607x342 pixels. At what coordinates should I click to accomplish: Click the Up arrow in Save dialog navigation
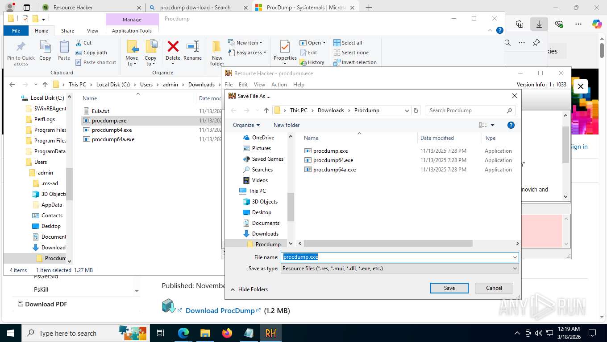click(x=266, y=110)
